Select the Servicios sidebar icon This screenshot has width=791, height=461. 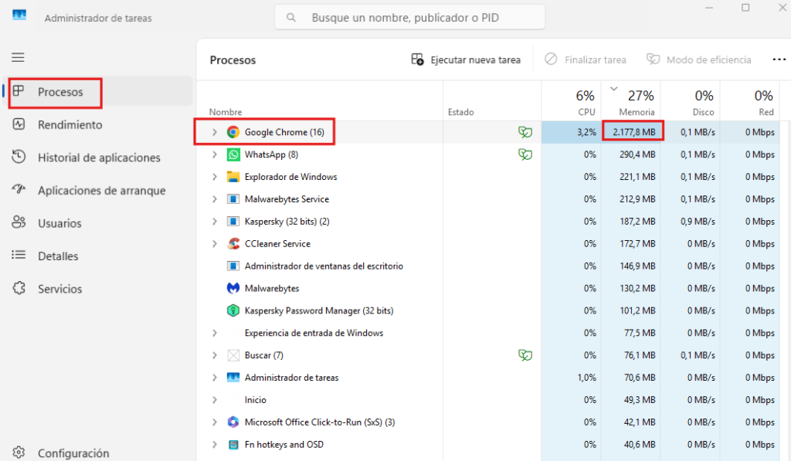18,288
